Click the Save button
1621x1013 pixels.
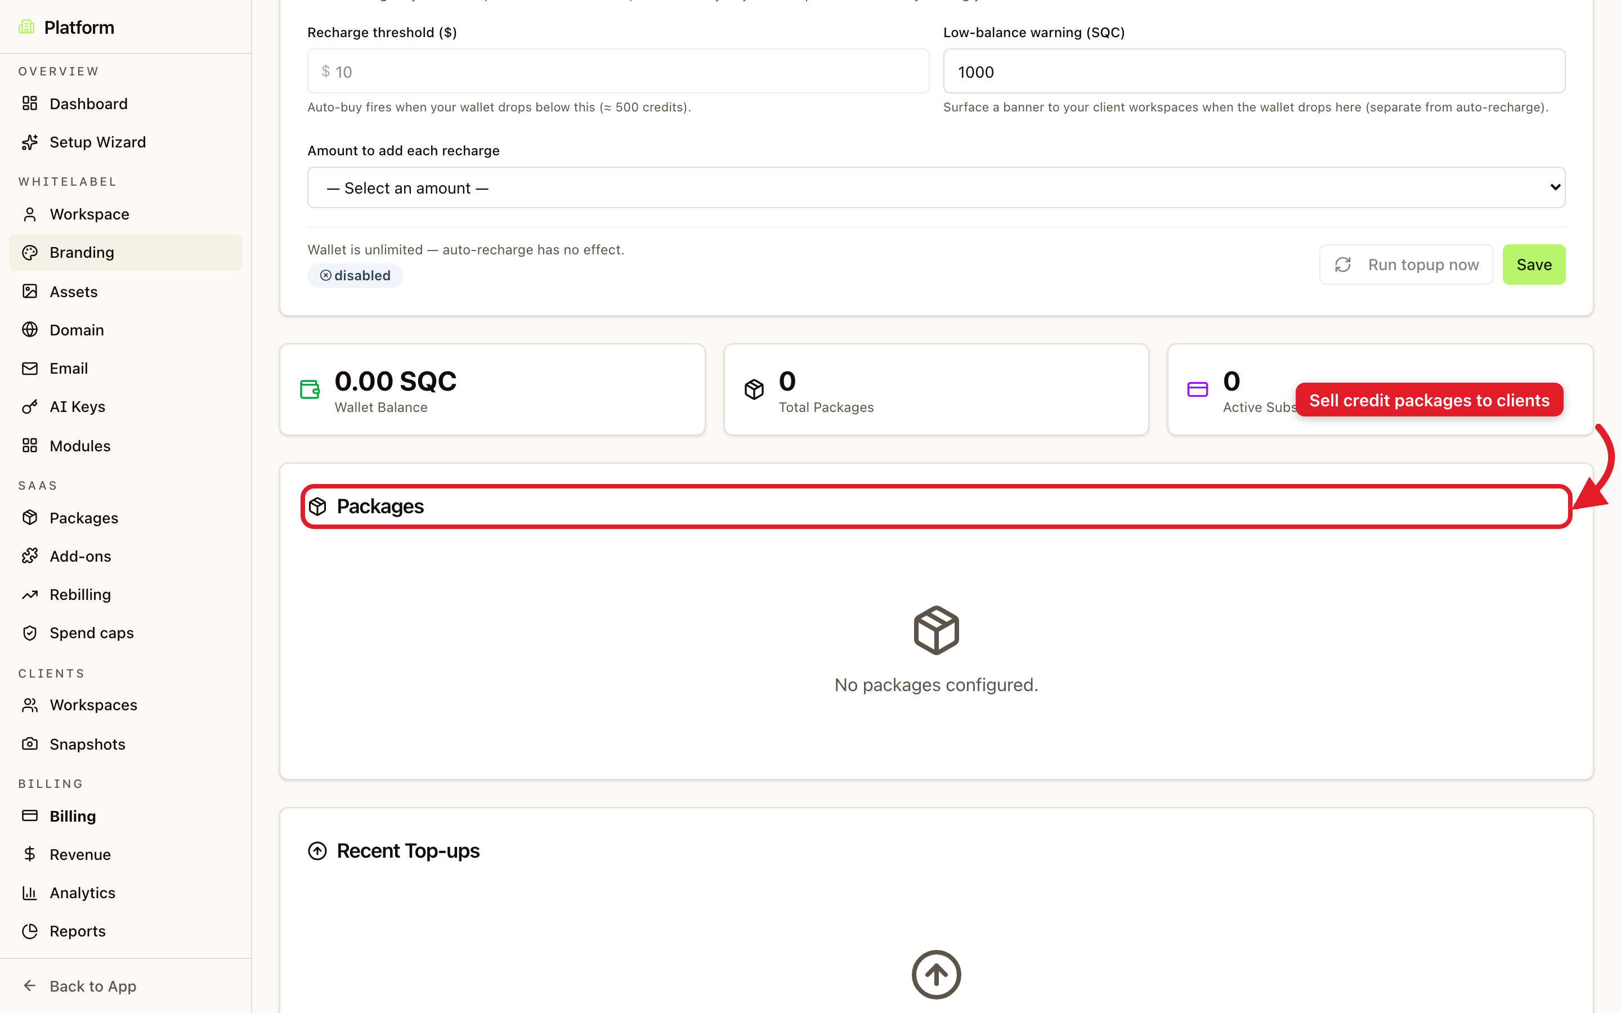tap(1534, 265)
